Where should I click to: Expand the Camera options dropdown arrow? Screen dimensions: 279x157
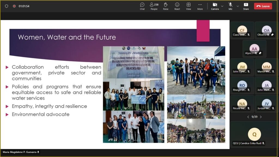click(x=222, y=6)
